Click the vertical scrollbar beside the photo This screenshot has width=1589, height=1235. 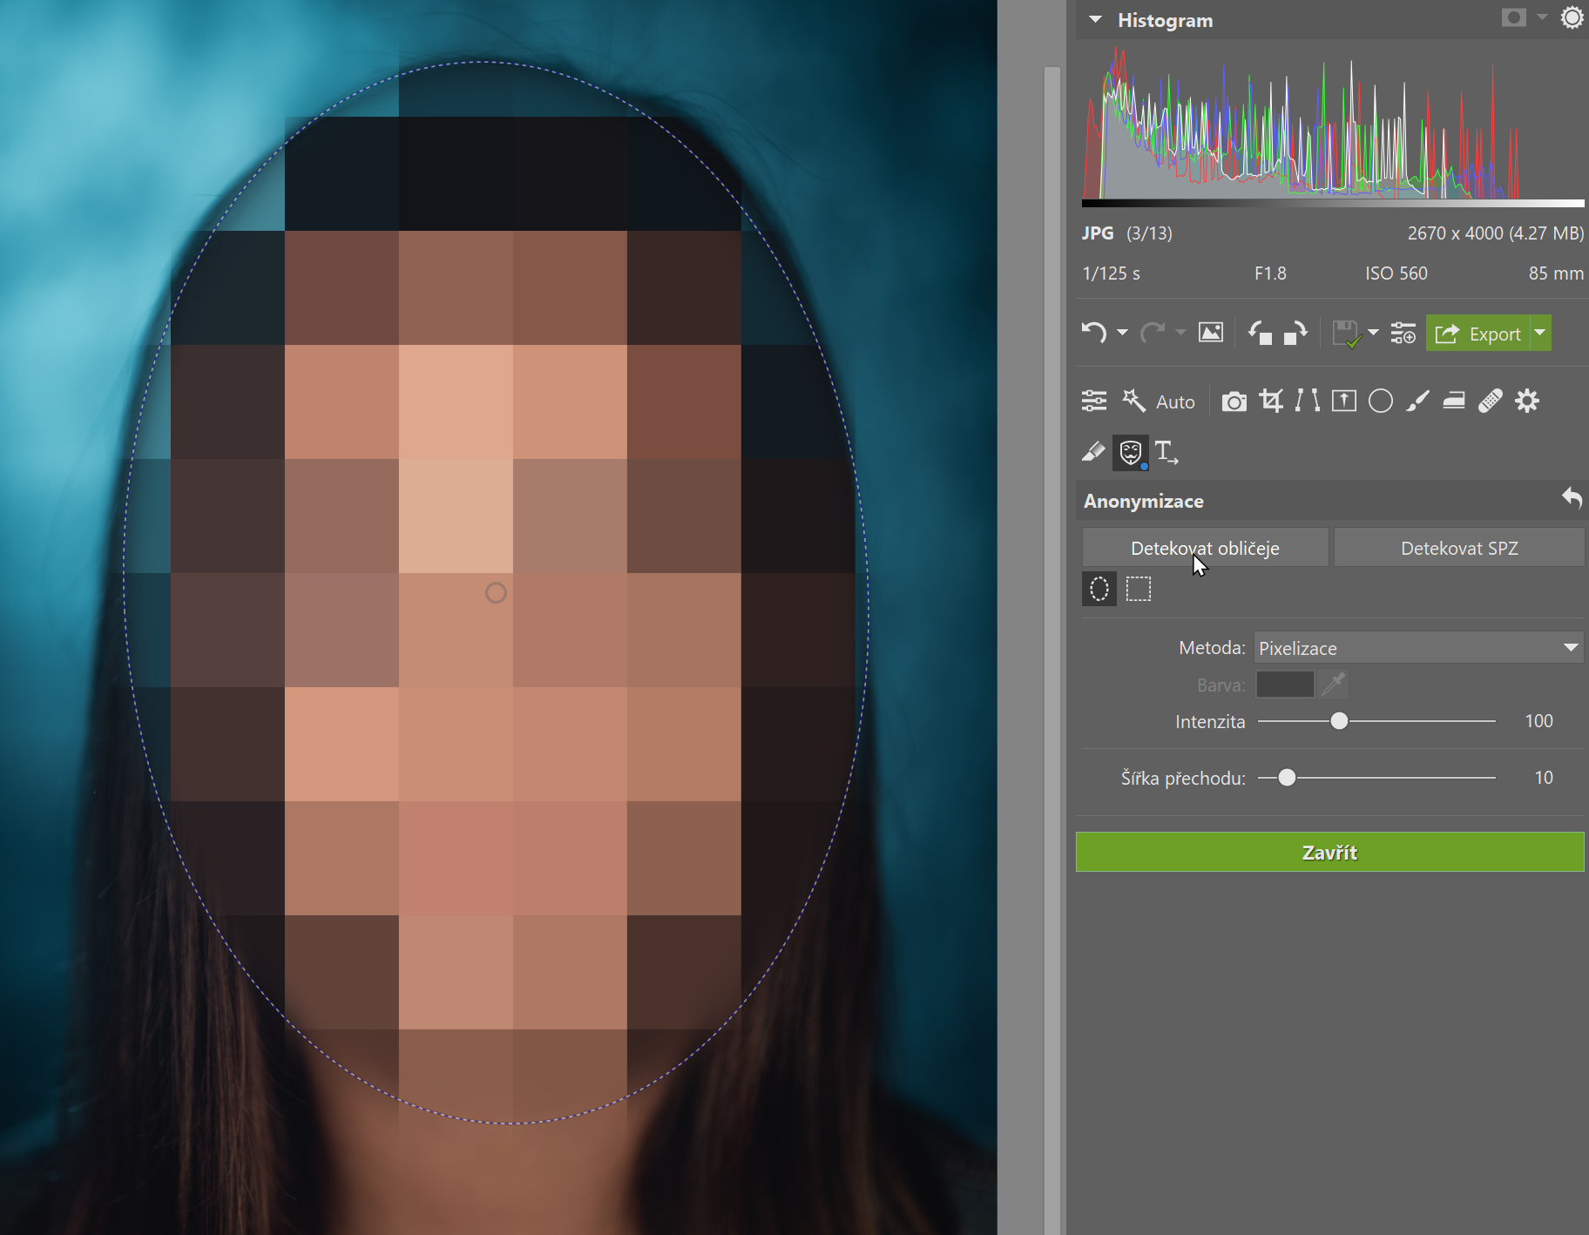1052,649
